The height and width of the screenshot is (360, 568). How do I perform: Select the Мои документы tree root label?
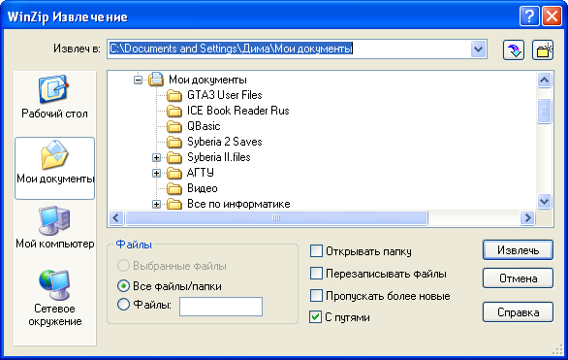207,80
